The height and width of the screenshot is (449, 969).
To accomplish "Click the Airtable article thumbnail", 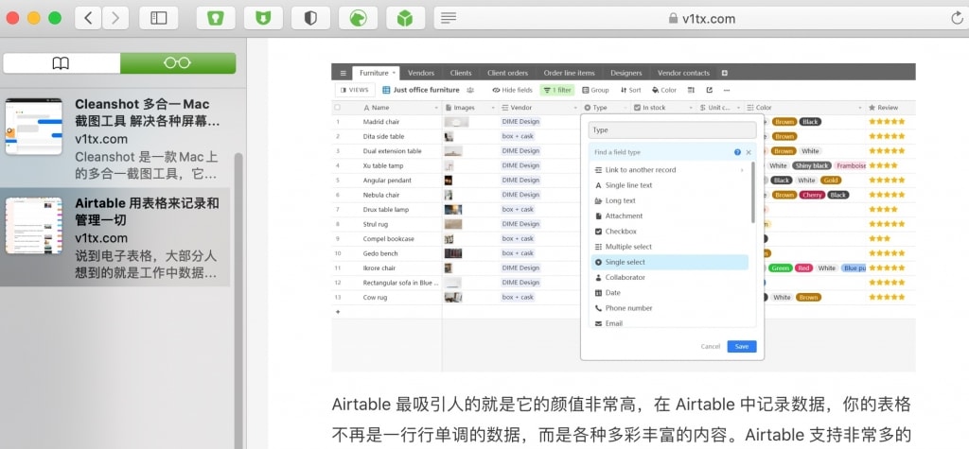I will pos(33,225).
